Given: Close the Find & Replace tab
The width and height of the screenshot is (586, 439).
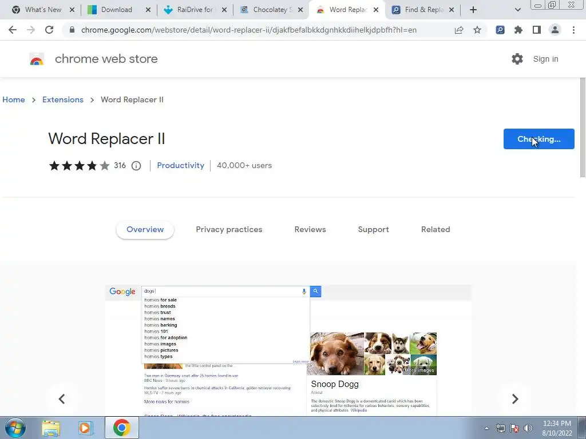Looking at the screenshot, I should click(x=452, y=10).
